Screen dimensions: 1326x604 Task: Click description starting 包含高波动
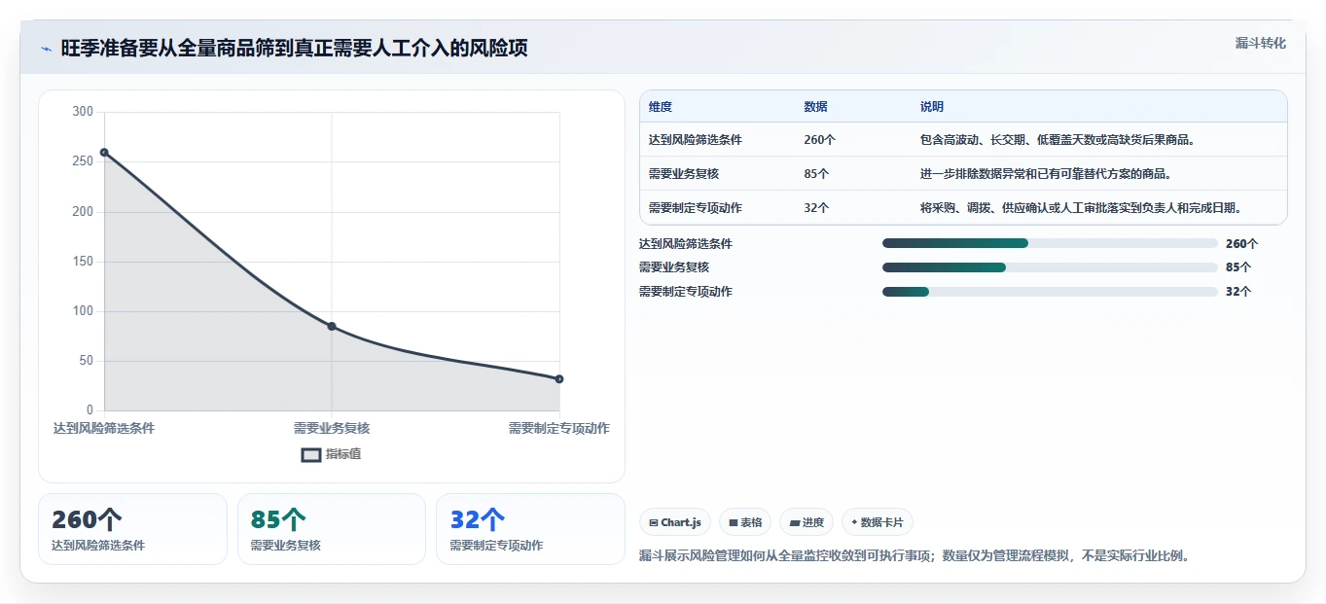point(1057,140)
